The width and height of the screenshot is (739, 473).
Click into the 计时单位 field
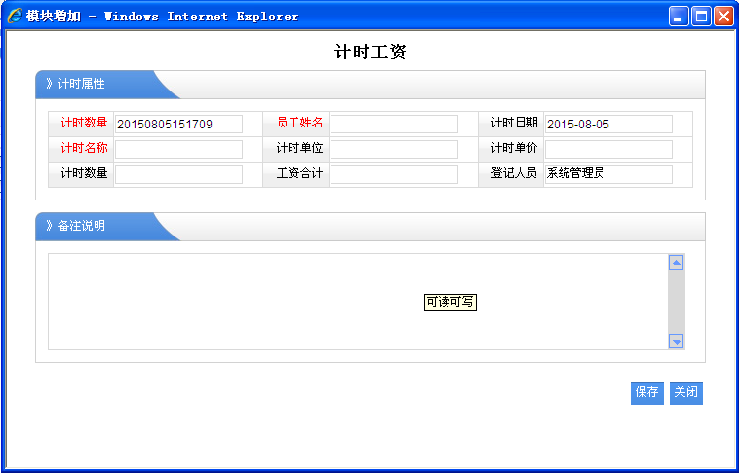click(x=394, y=149)
